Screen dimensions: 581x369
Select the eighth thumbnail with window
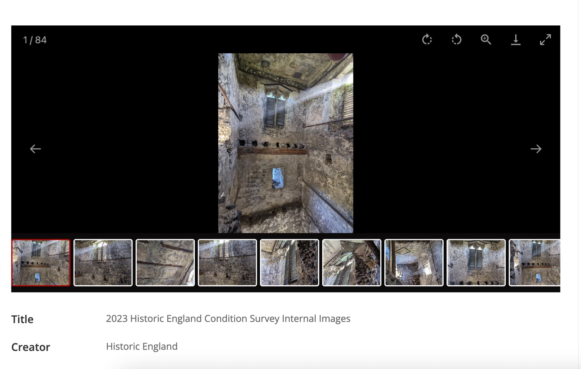click(476, 263)
